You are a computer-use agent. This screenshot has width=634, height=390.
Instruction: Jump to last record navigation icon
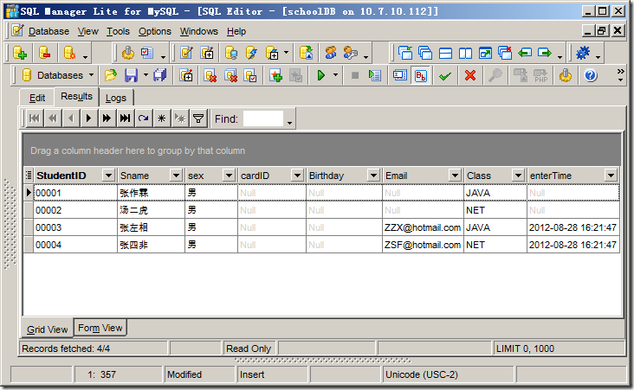[125, 118]
